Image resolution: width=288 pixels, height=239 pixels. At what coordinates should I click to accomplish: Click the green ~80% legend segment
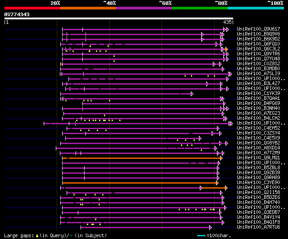click(200, 8)
